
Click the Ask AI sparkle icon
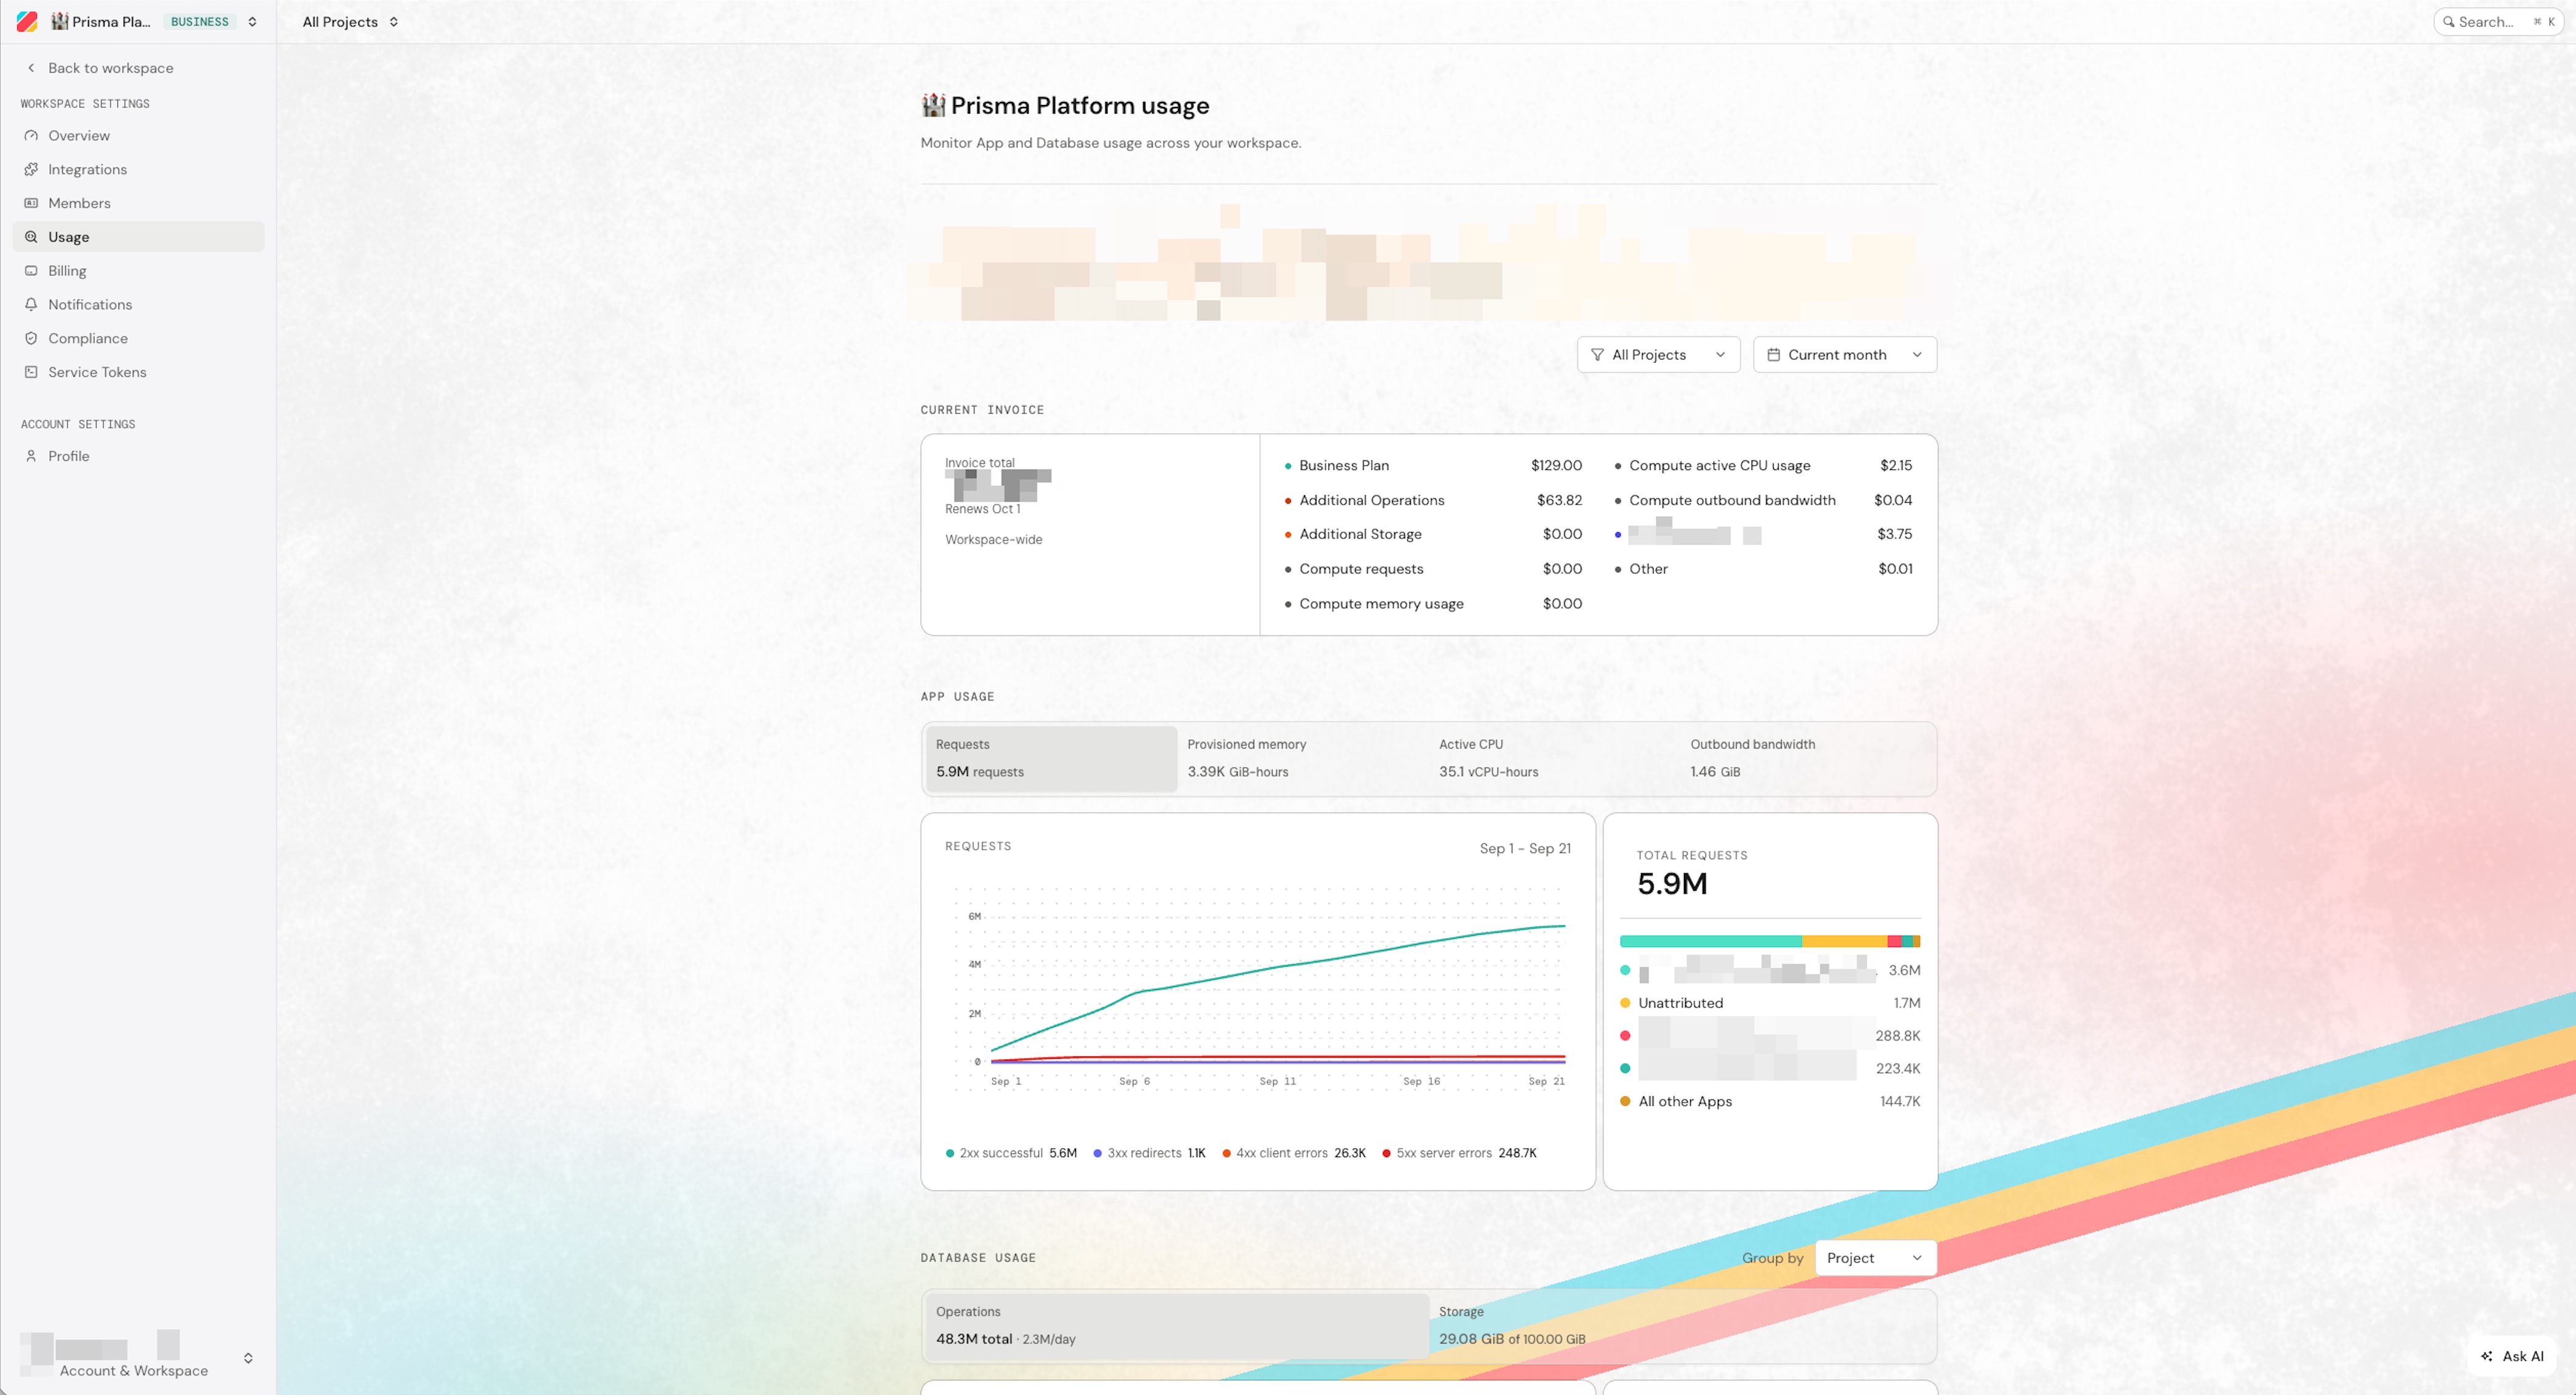[2487, 1356]
